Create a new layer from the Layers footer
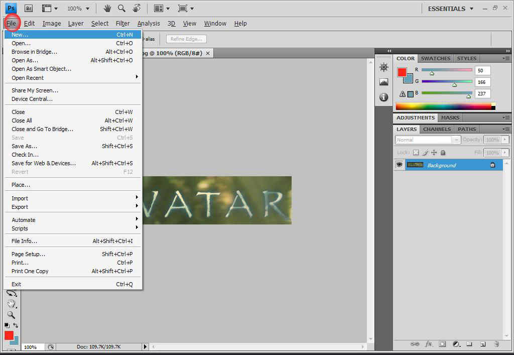Screen dimensions: 514x355 (x=483, y=344)
